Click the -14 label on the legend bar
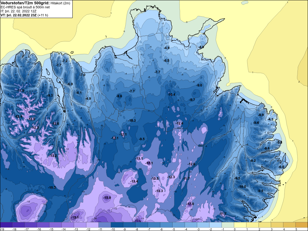 pyautogui.click(x=63, y=229)
